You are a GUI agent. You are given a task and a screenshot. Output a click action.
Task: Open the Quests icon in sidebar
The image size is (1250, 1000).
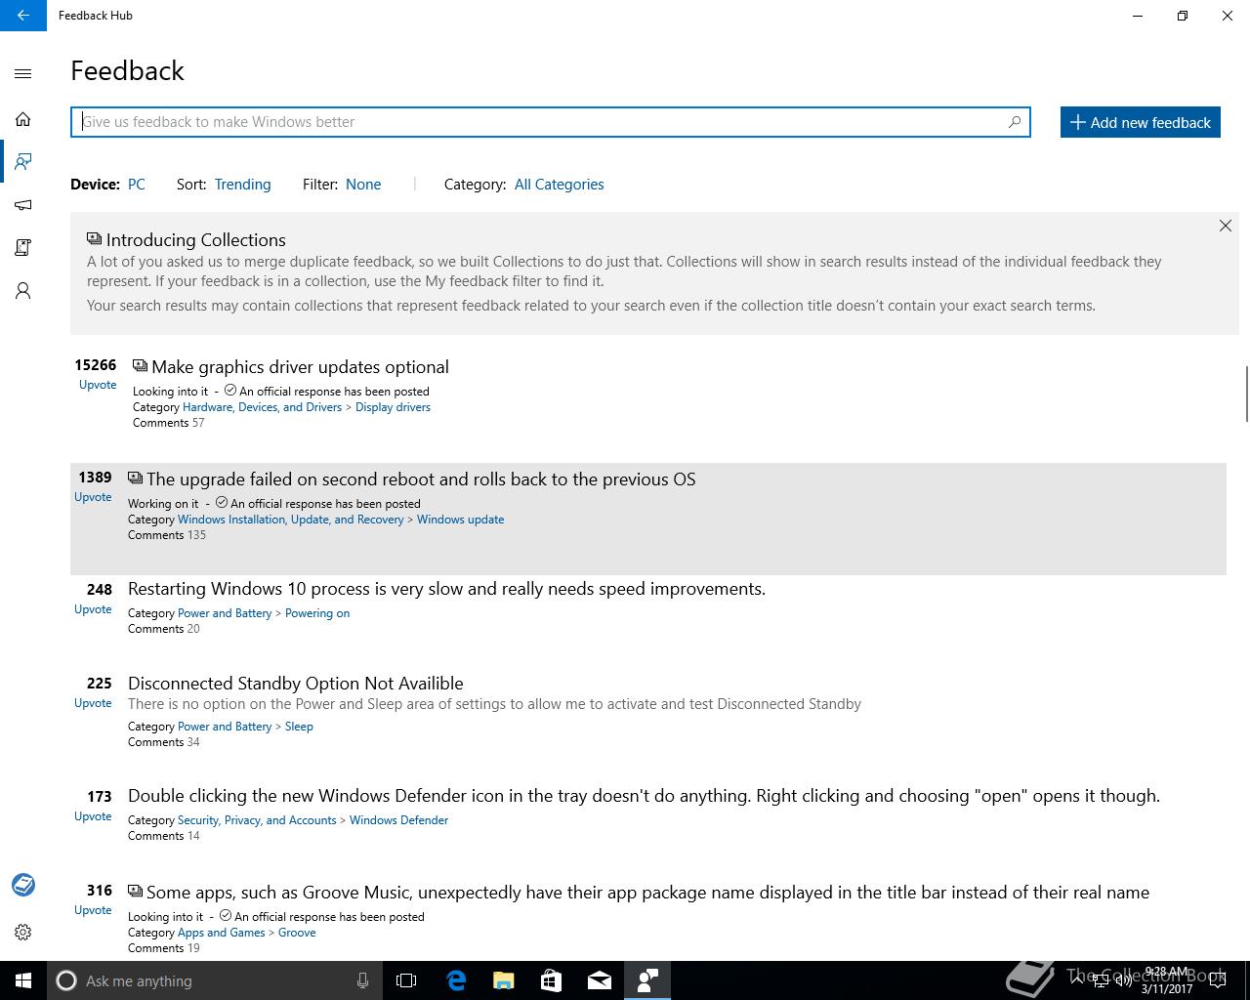(x=23, y=248)
